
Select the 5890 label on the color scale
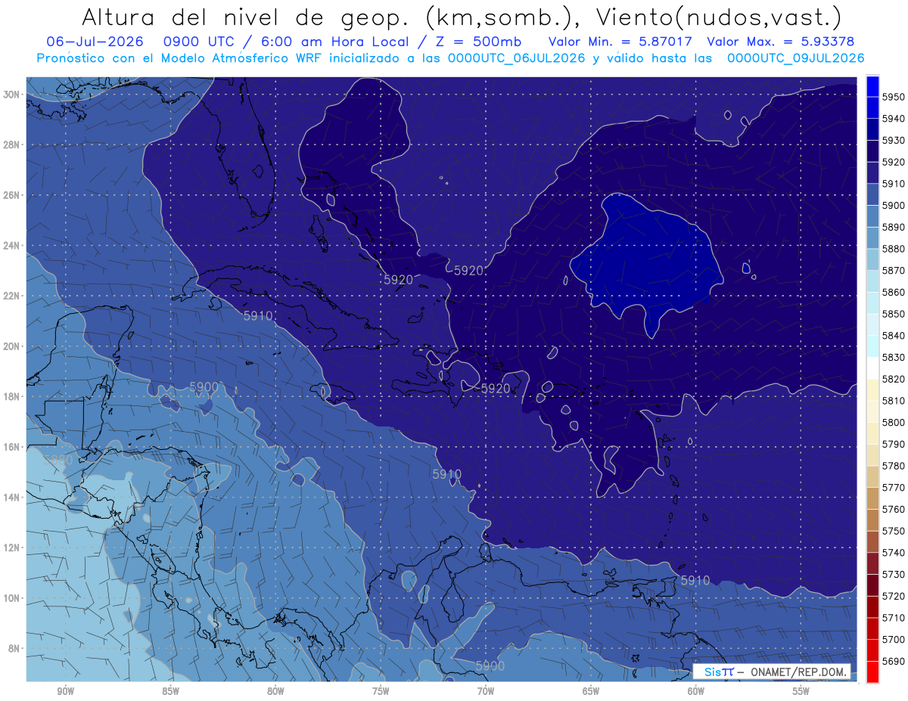[x=894, y=227]
